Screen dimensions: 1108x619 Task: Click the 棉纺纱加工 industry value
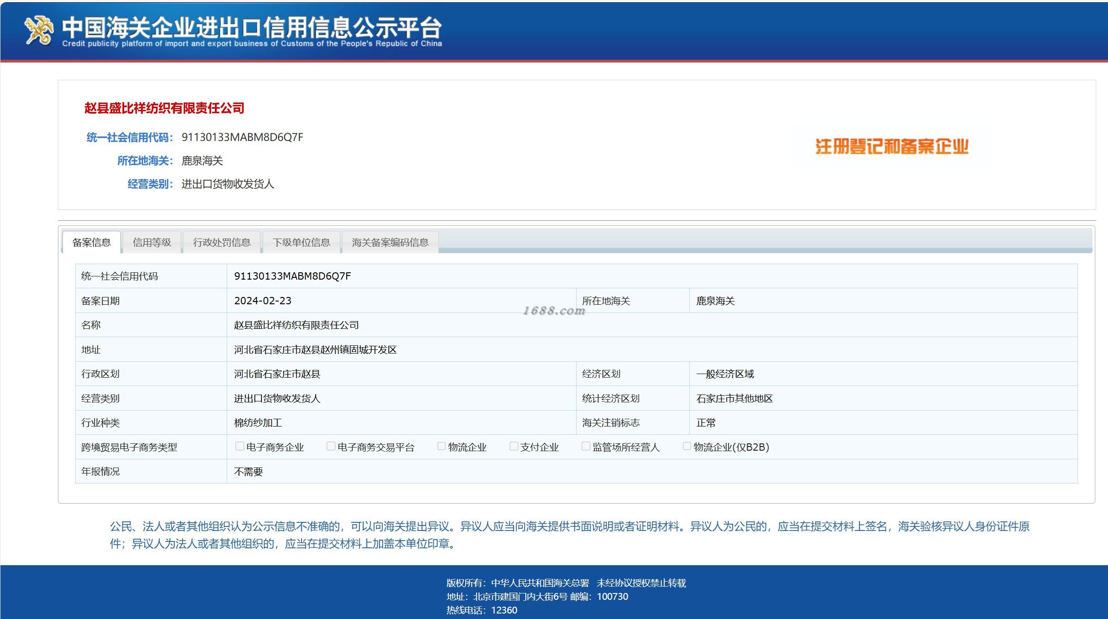(x=258, y=422)
